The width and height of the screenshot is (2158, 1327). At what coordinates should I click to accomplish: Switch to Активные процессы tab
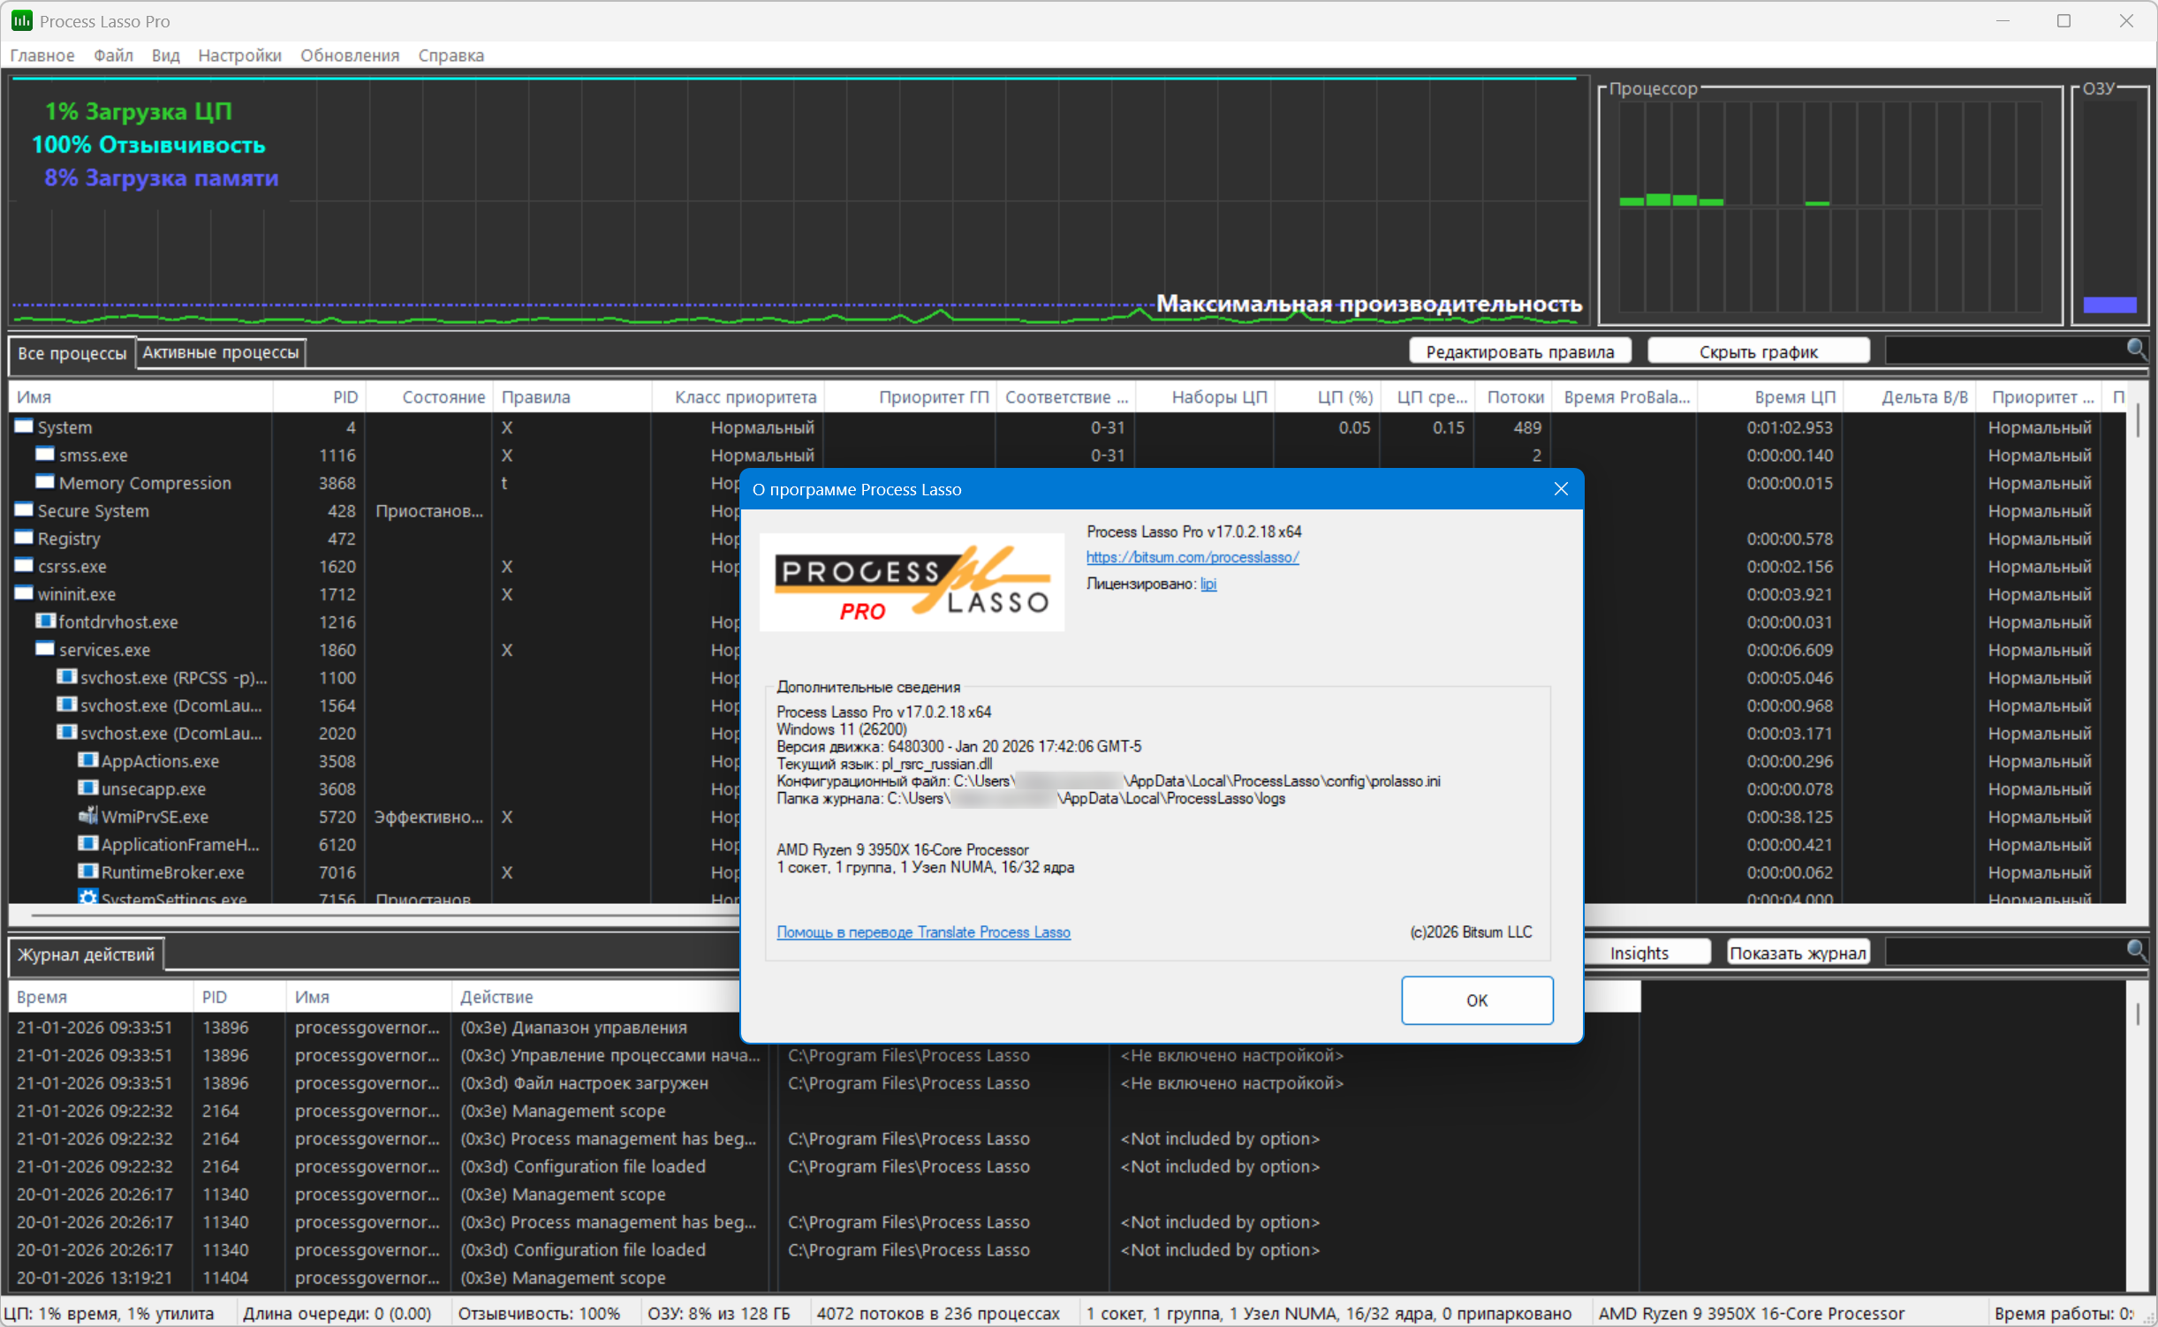tap(221, 352)
